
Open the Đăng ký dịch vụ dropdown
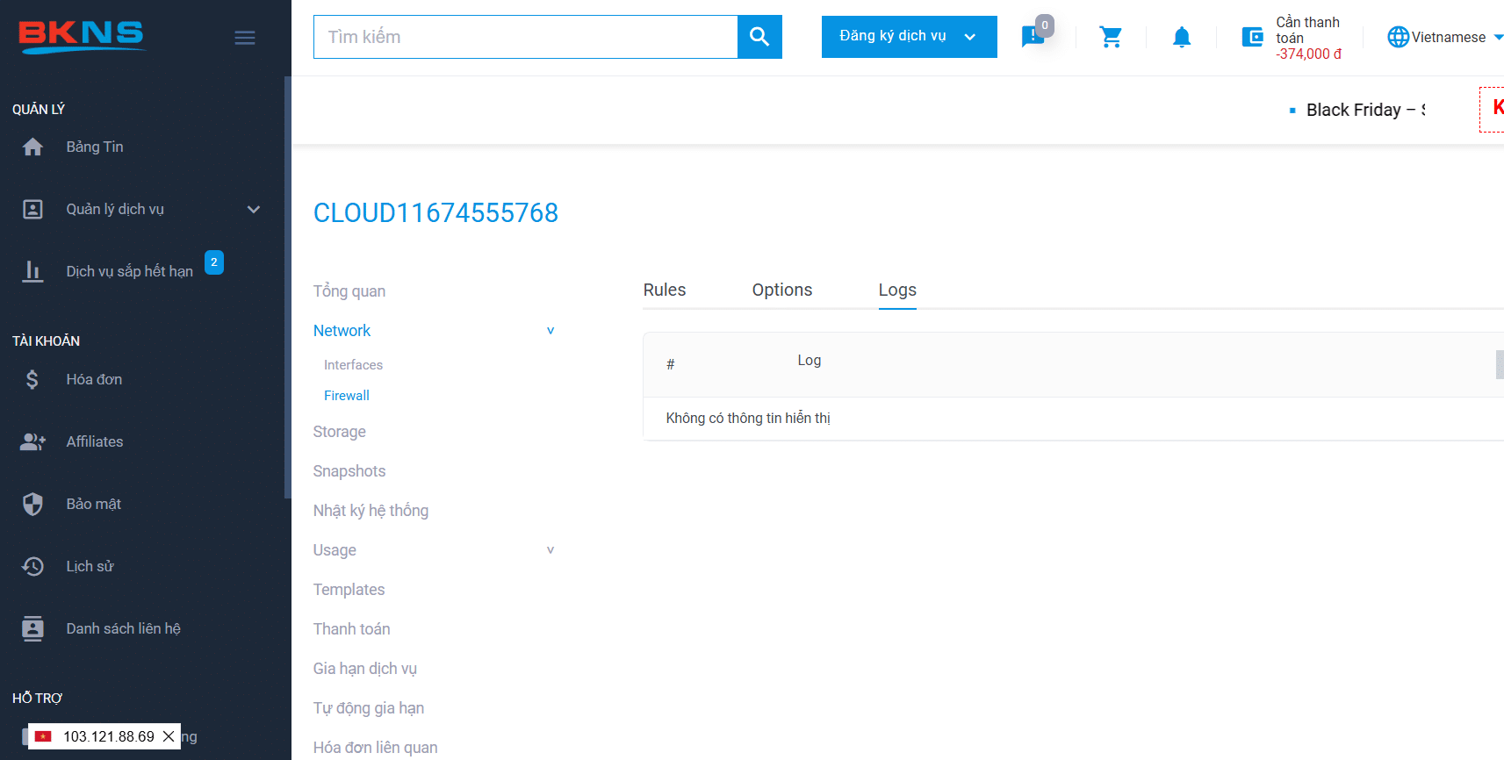[909, 37]
